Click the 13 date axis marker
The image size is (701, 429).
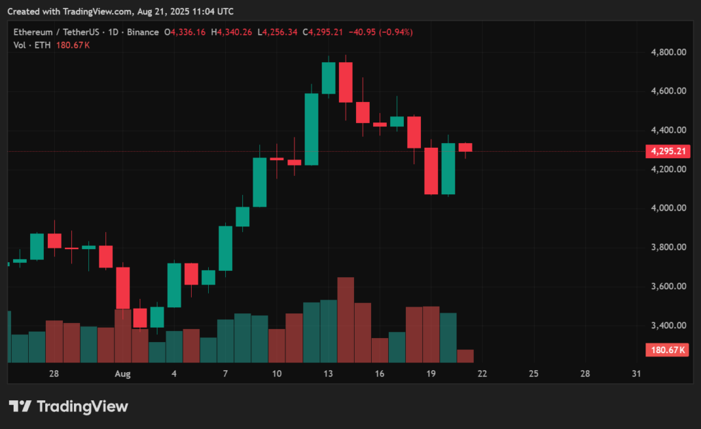(329, 374)
